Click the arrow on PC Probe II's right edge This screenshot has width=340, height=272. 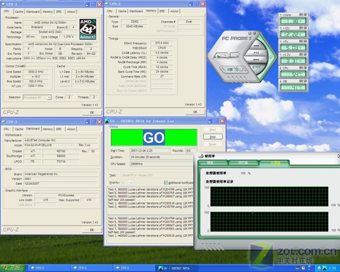tap(271, 57)
